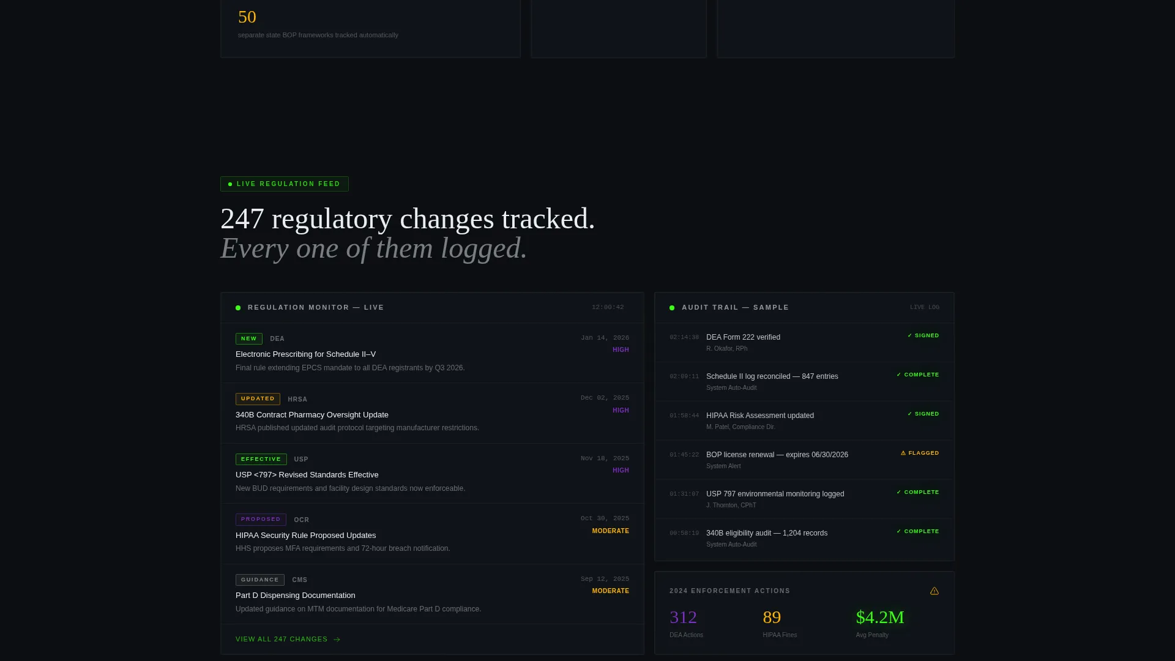Viewport: 1175px width, 661px height.
Task: Click the 12:00:42 clock in Regulation Monitor header
Action: (608, 307)
